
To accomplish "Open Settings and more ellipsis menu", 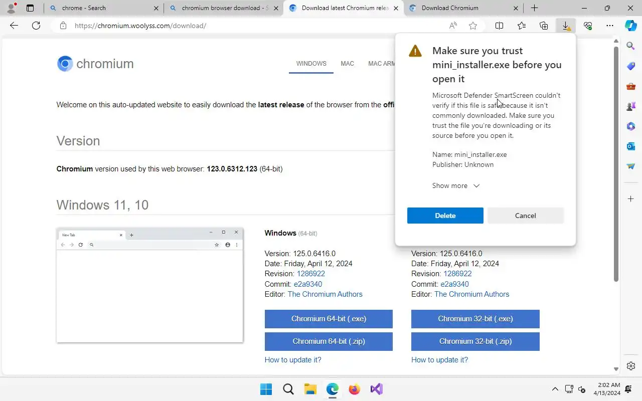I will pos(610,26).
